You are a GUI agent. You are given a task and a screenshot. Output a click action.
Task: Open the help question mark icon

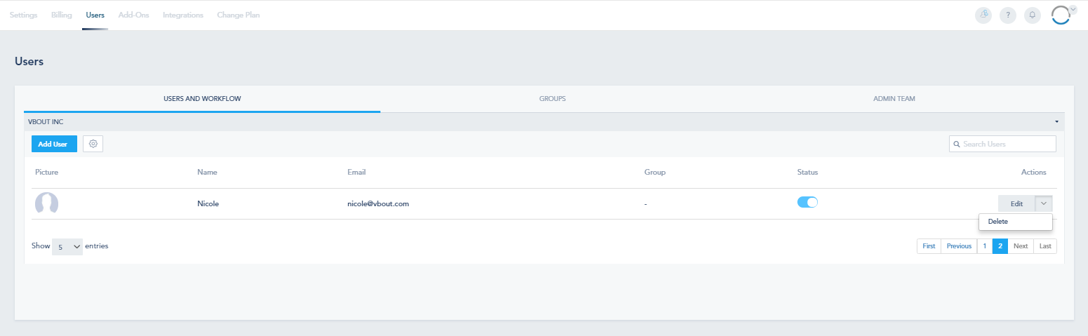point(1007,15)
